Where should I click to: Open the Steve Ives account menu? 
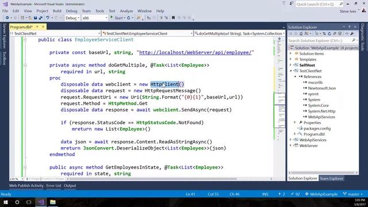click(x=350, y=11)
